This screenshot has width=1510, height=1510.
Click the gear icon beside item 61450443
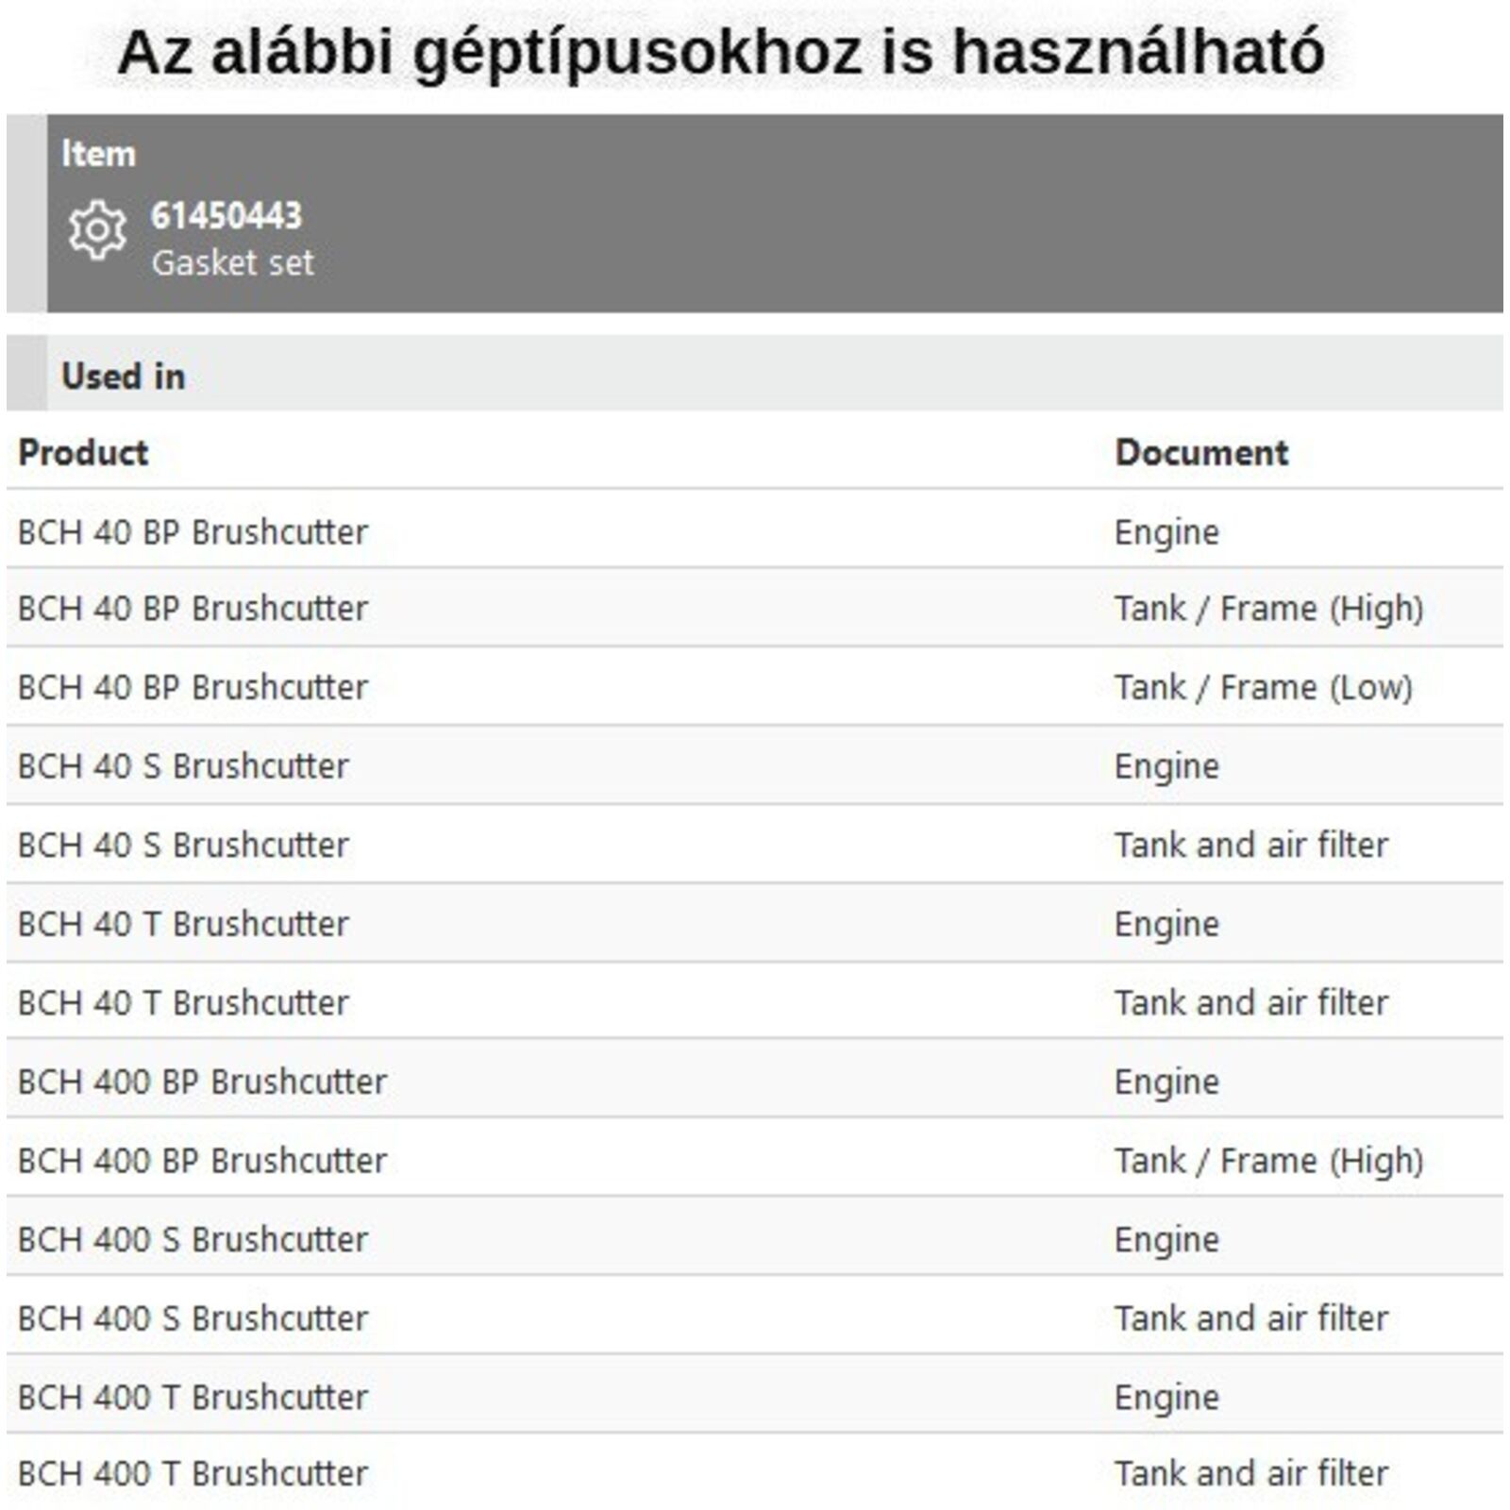[x=96, y=230]
